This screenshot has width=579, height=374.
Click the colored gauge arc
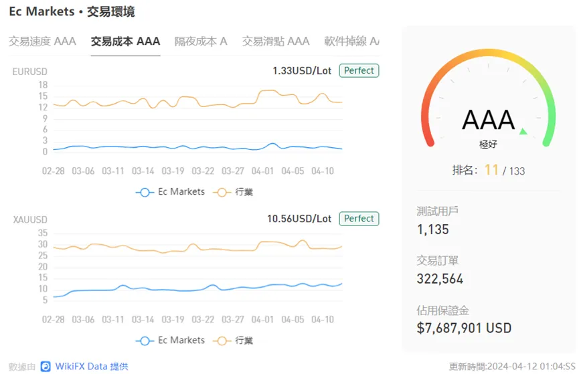pyautogui.click(x=488, y=54)
